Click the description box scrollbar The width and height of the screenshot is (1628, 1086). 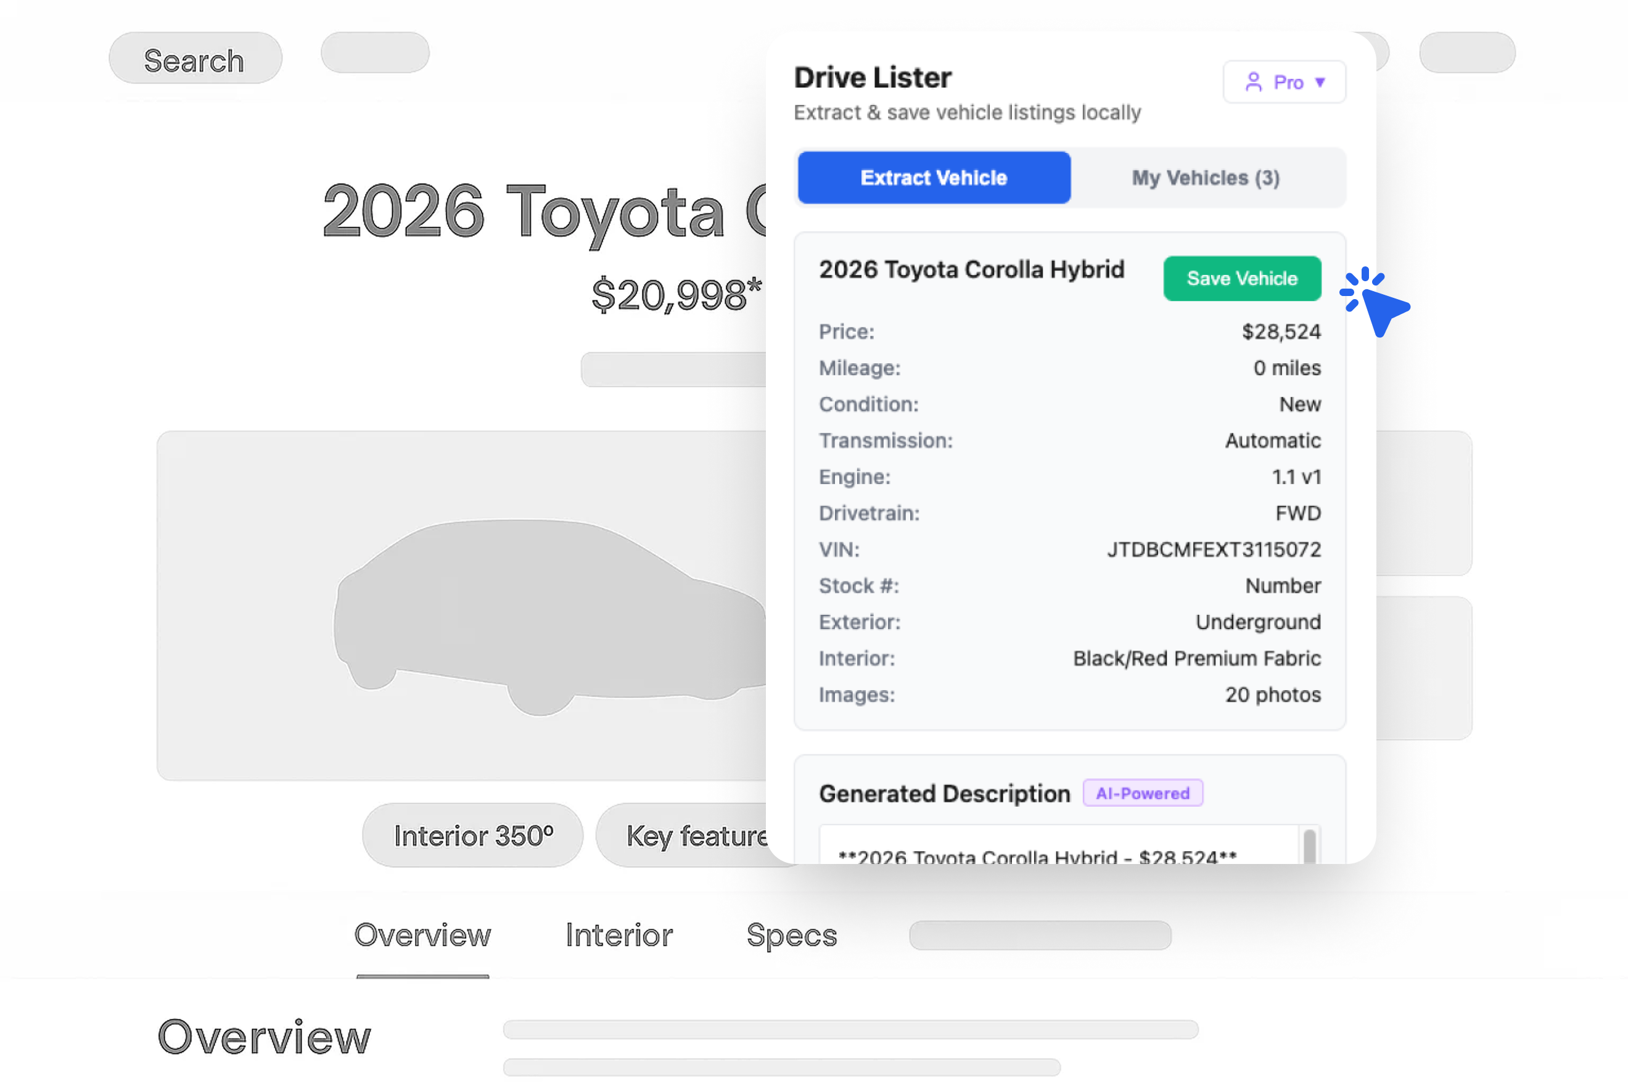coord(1309,845)
